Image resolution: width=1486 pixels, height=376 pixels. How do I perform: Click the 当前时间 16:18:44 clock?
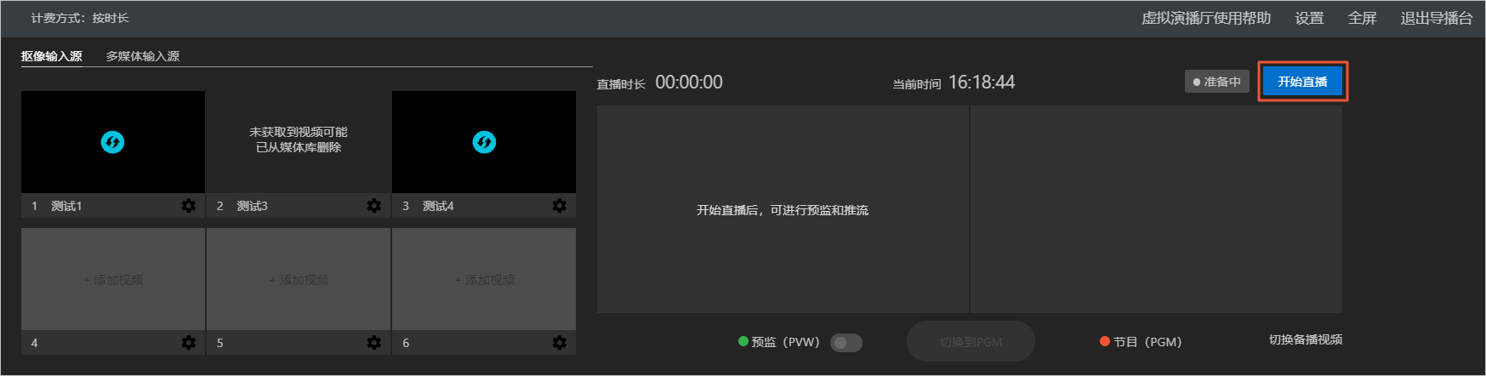point(954,83)
